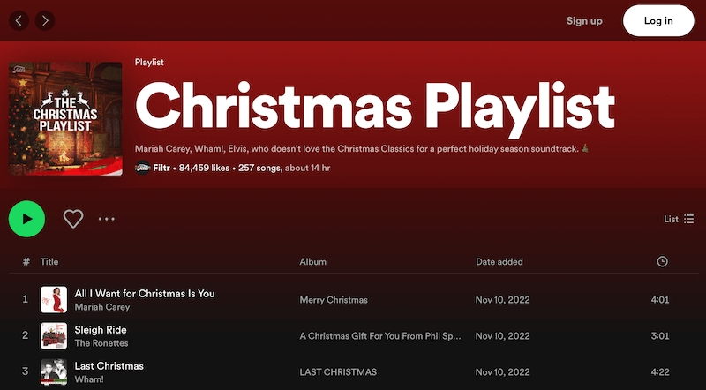Click the Last Christmas track thumbnail
706x390 pixels.
click(54, 372)
